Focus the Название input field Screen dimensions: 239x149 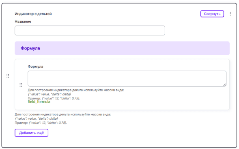coord(90,30)
